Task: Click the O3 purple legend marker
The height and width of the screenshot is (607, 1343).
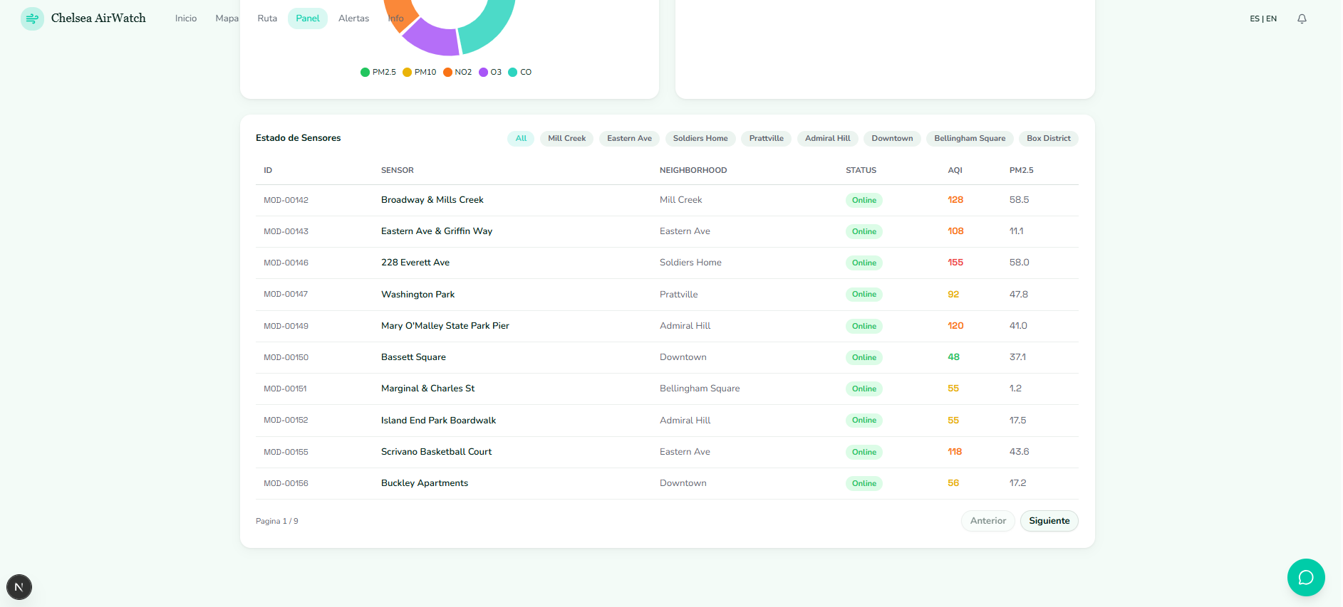Action: pos(483,72)
